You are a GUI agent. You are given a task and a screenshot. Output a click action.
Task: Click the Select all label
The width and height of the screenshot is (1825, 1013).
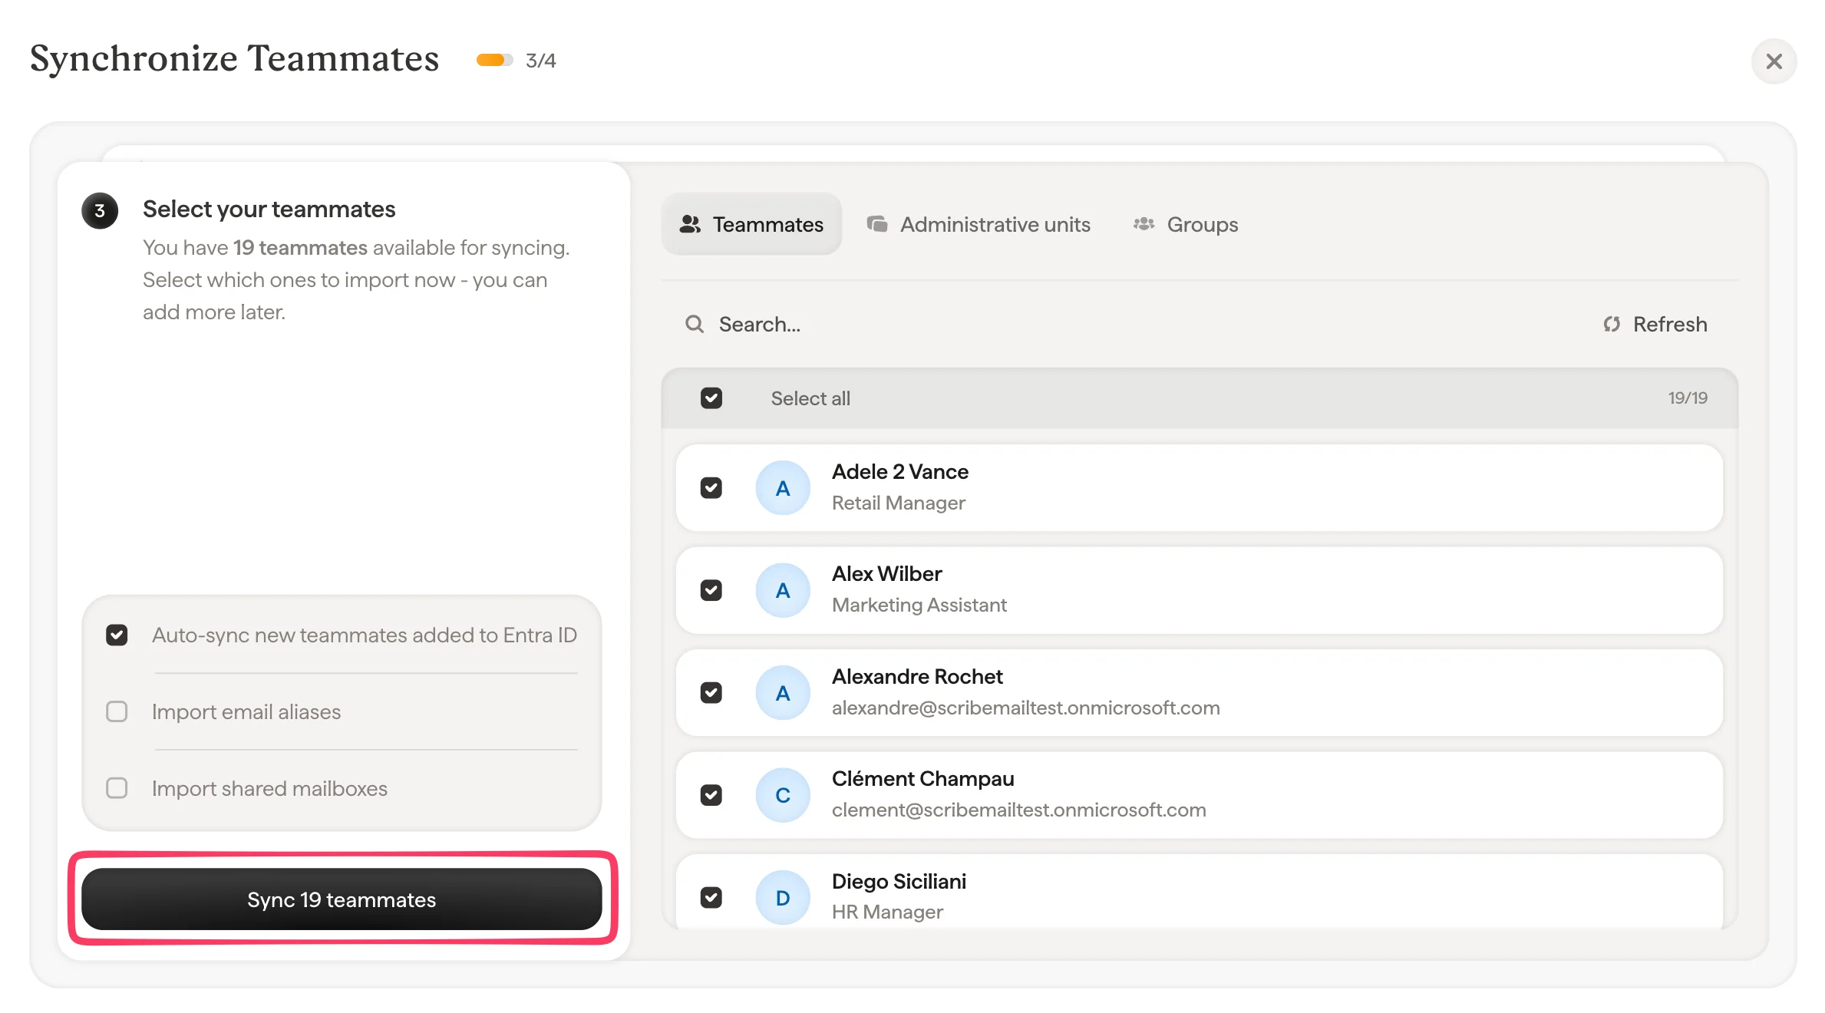(810, 398)
